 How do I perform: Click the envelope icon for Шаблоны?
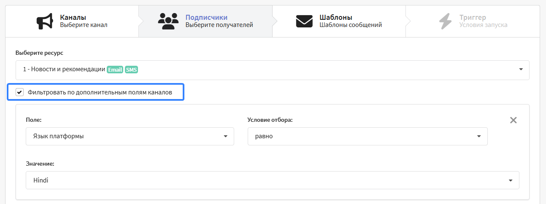click(x=304, y=21)
